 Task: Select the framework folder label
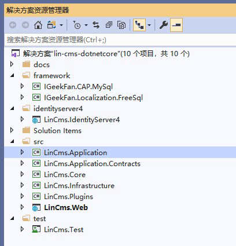tap(52, 75)
